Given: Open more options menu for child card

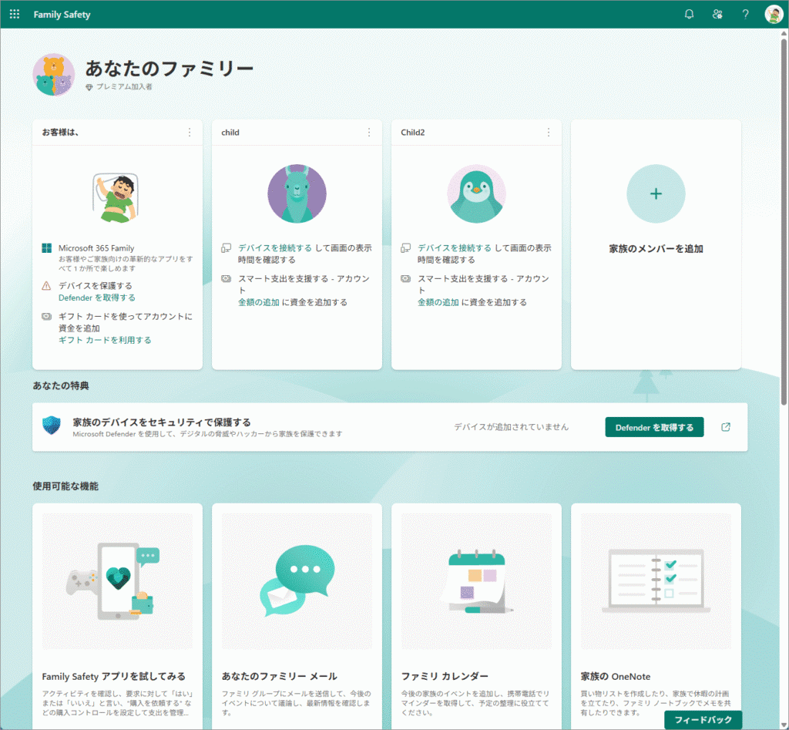Looking at the screenshot, I should [369, 133].
